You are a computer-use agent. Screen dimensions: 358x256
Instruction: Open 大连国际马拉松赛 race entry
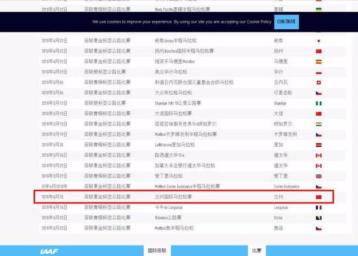tap(173, 114)
